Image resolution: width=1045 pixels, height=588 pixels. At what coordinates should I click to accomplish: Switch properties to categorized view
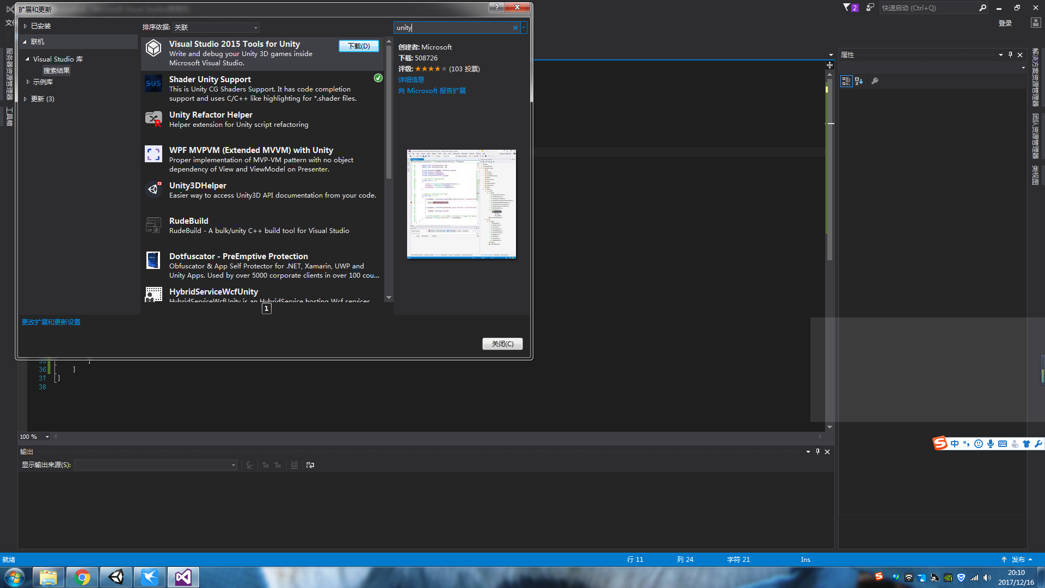pos(846,81)
